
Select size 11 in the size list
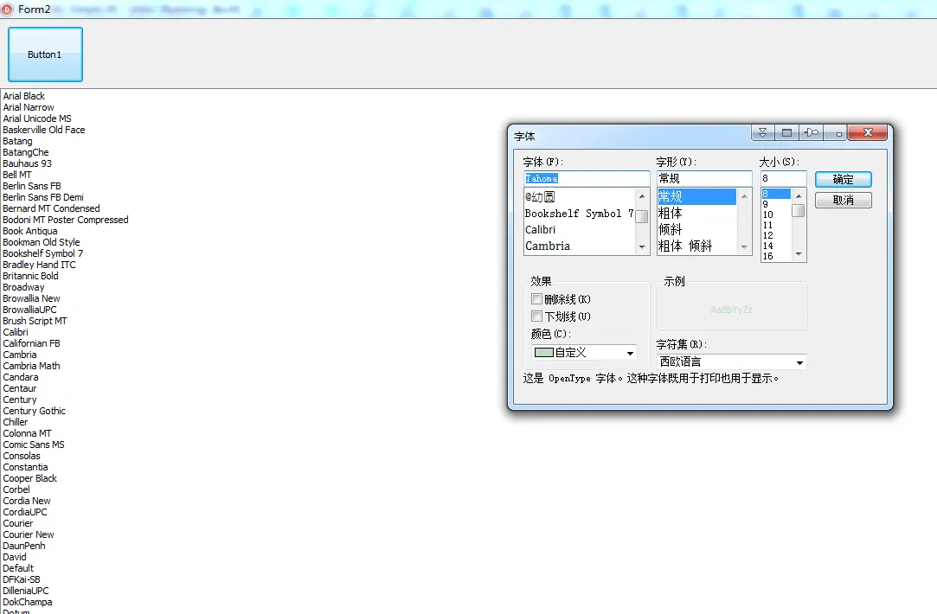(x=776, y=225)
